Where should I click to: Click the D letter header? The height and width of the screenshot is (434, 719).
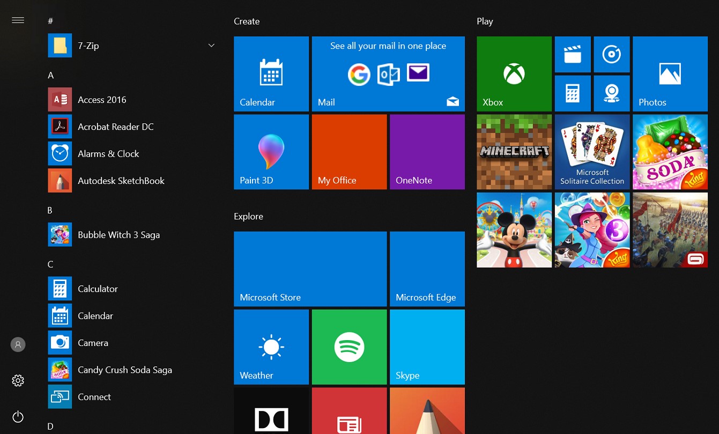click(50, 426)
